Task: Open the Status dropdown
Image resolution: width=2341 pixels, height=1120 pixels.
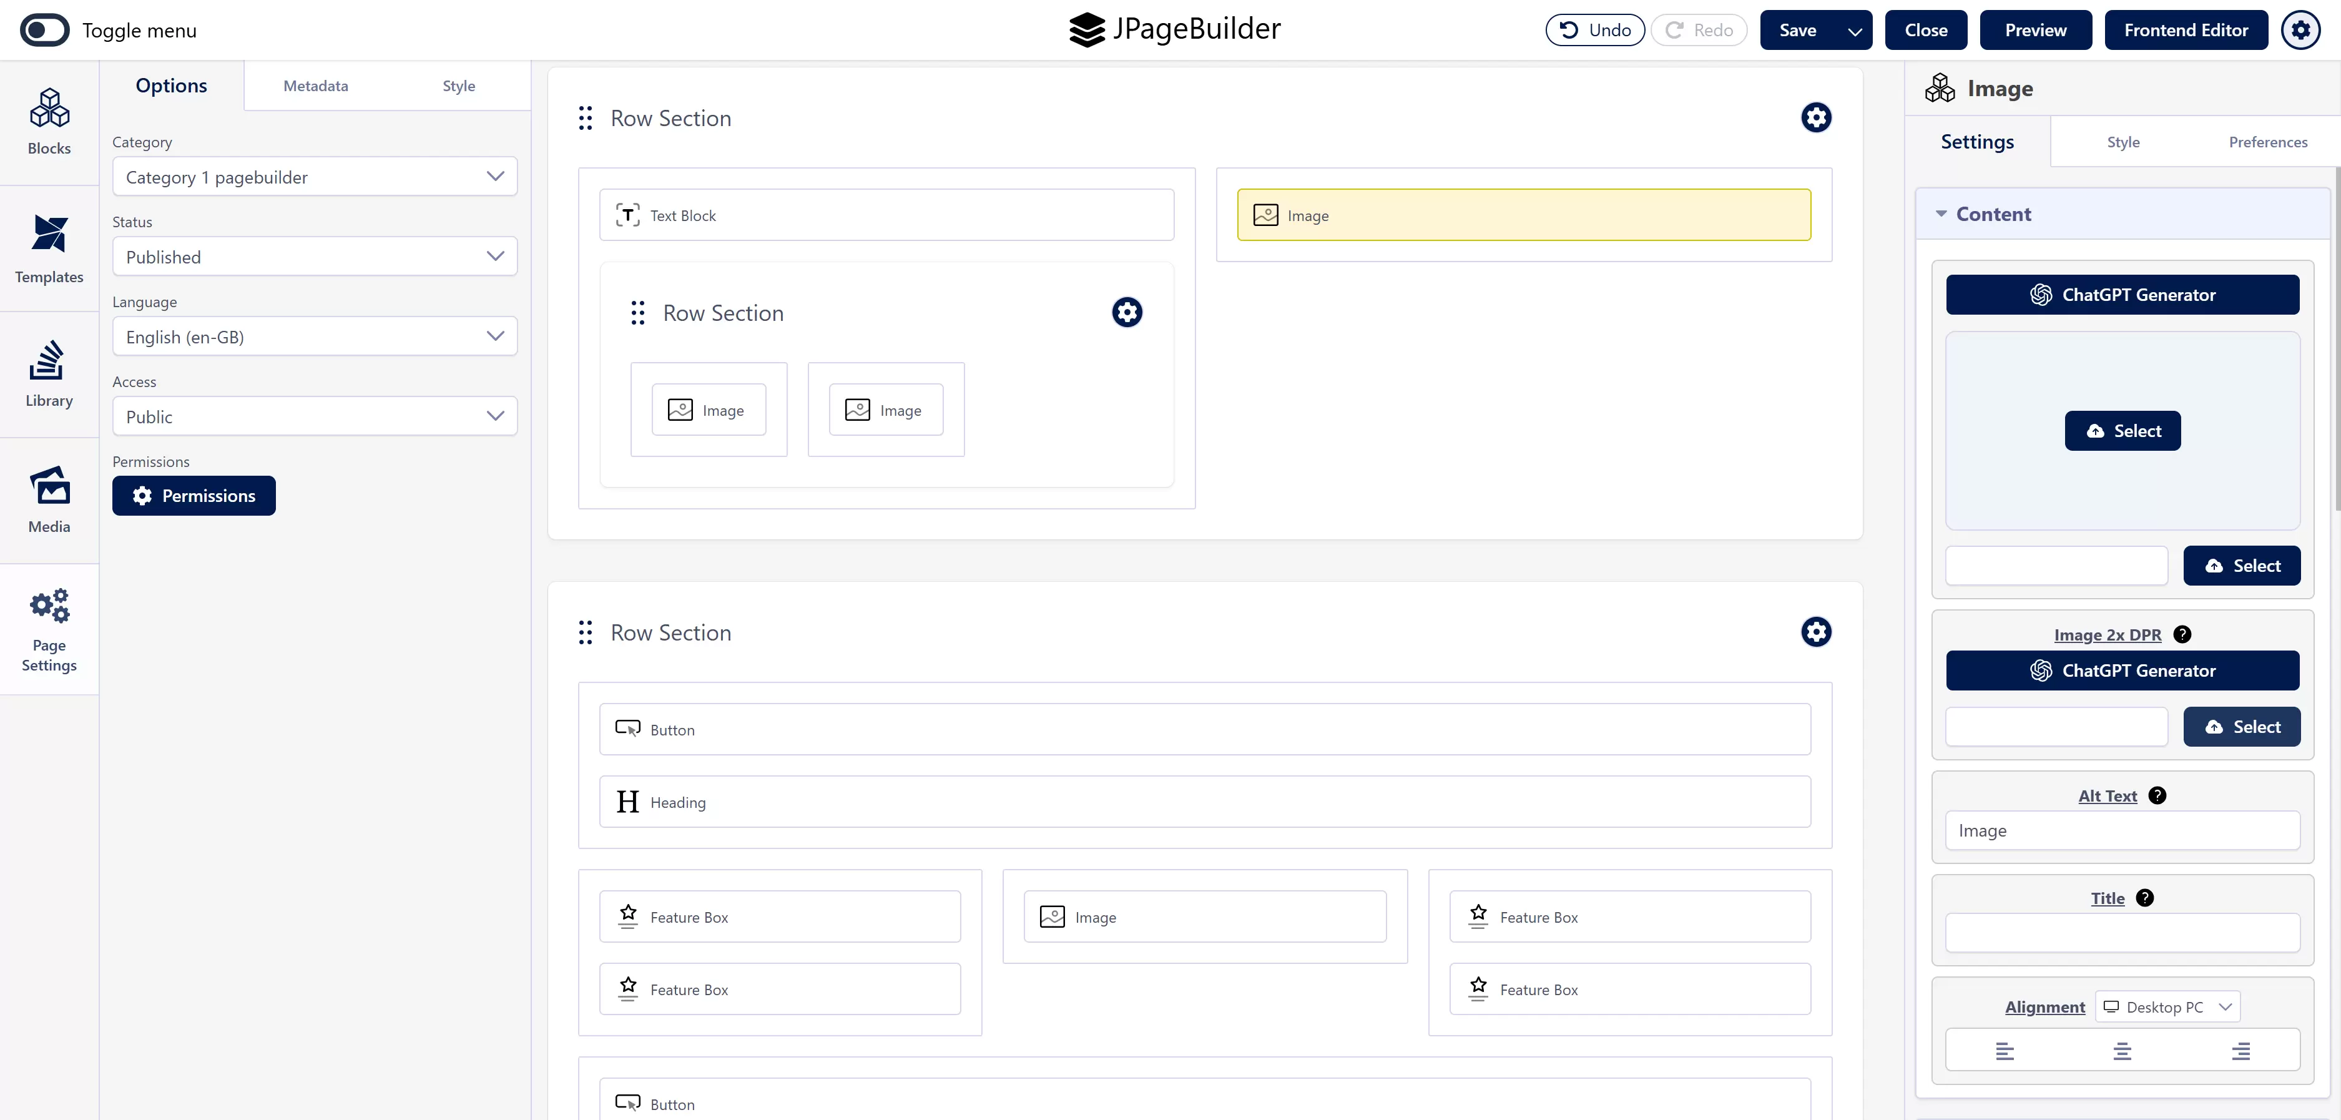Action: pyautogui.click(x=315, y=257)
